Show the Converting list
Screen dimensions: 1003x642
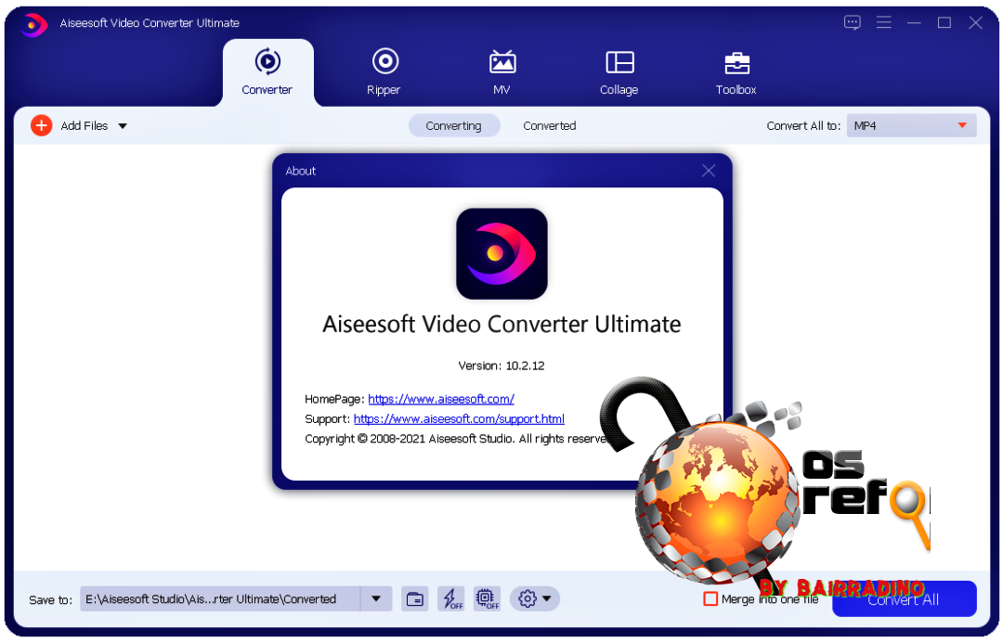[x=454, y=126]
